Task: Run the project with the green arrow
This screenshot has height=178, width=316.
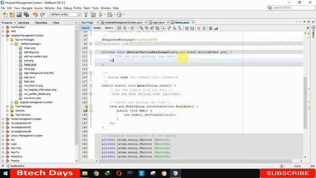Action: [x=101, y=14]
